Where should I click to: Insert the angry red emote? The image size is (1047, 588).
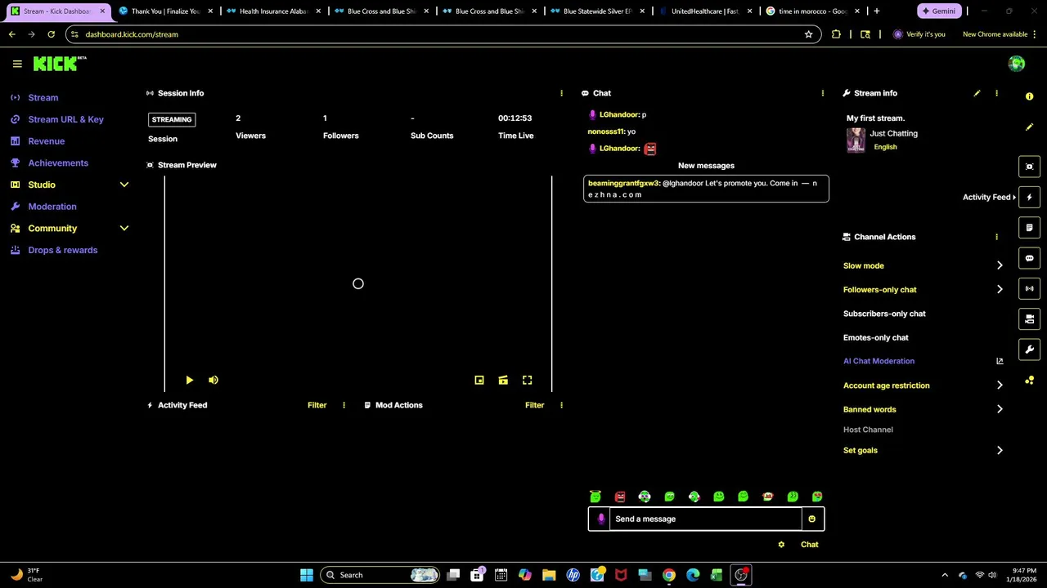620,497
